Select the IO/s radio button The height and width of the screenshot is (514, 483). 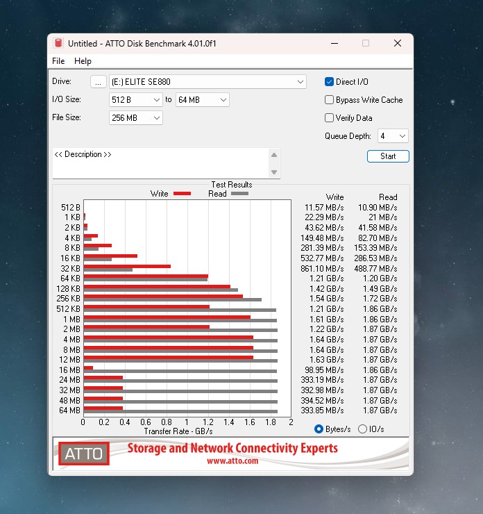pos(362,429)
